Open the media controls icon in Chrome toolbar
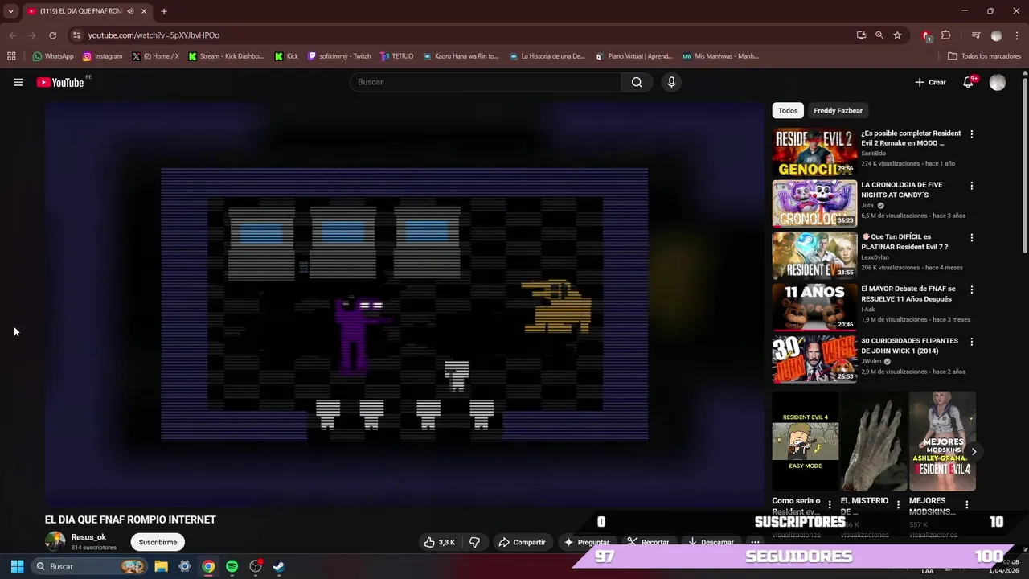Viewport: 1029px width, 579px height. tap(976, 35)
